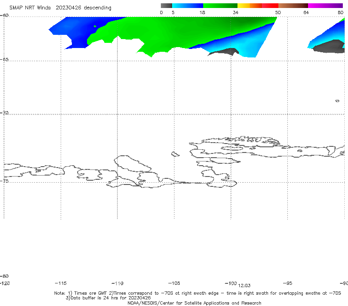Click large oval island outline near -109
Viewport: 348px width, 306px height.
click(x=133, y=164)
